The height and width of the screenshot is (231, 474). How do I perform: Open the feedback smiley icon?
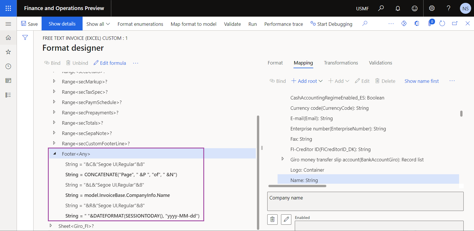tap(415, 8)
